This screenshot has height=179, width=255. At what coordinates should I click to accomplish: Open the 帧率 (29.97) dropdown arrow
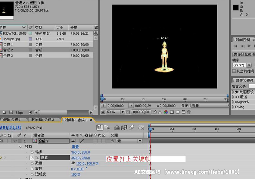click(x=249, y=65)
